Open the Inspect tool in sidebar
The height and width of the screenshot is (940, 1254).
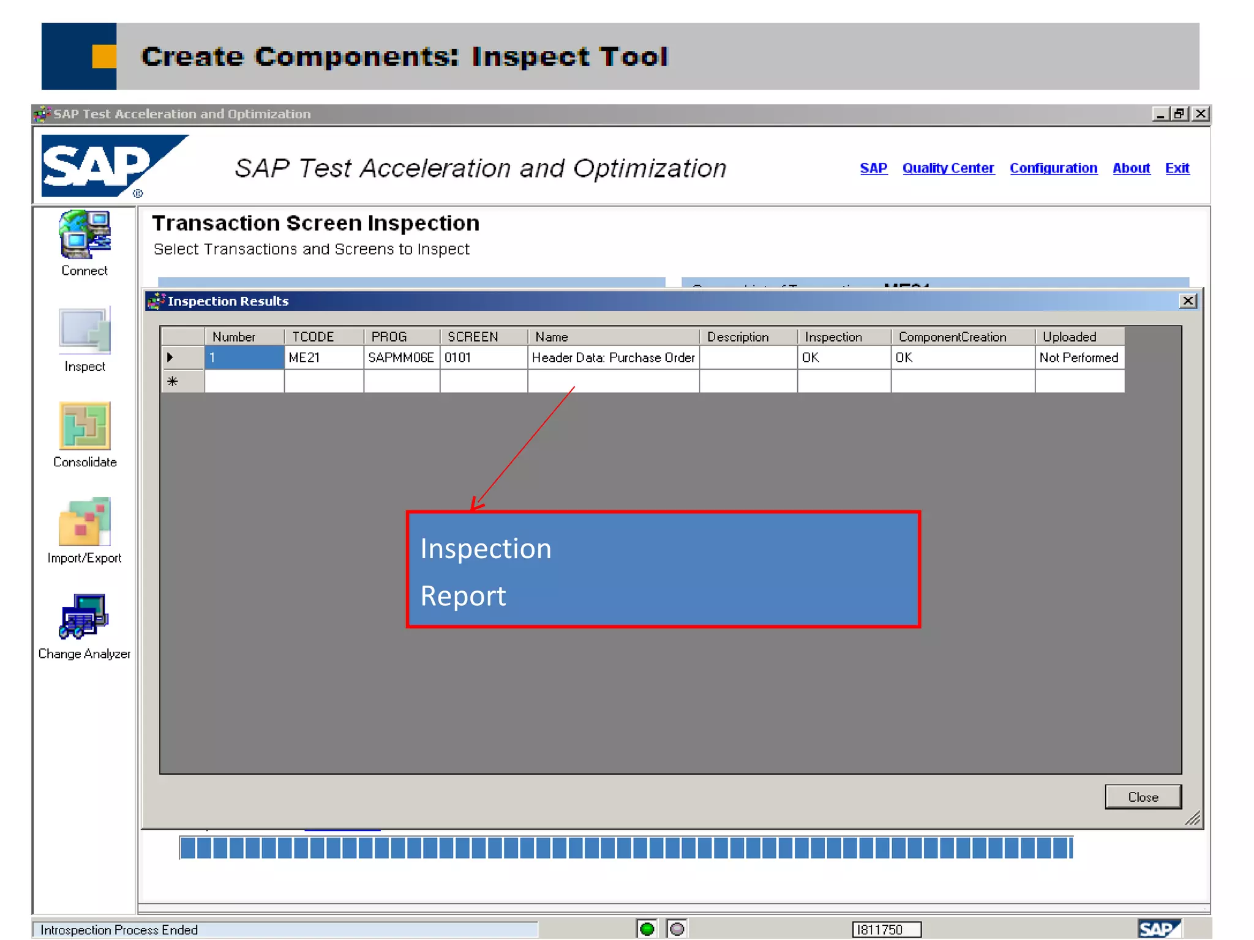tap(84, 339)
